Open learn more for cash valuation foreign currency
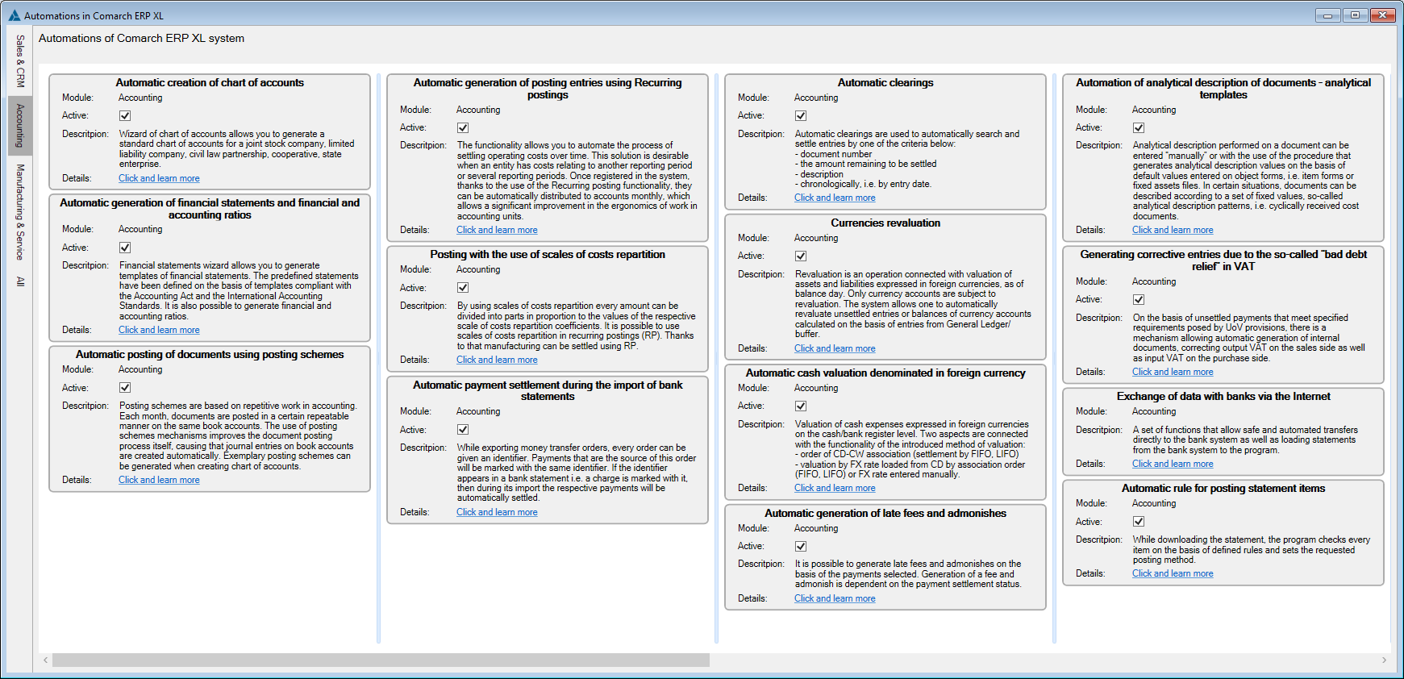Screen dimensions: 1404x679 tap(835, 488)
